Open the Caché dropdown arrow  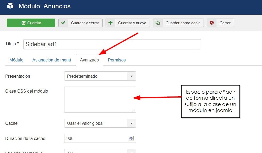coord(132,123)
